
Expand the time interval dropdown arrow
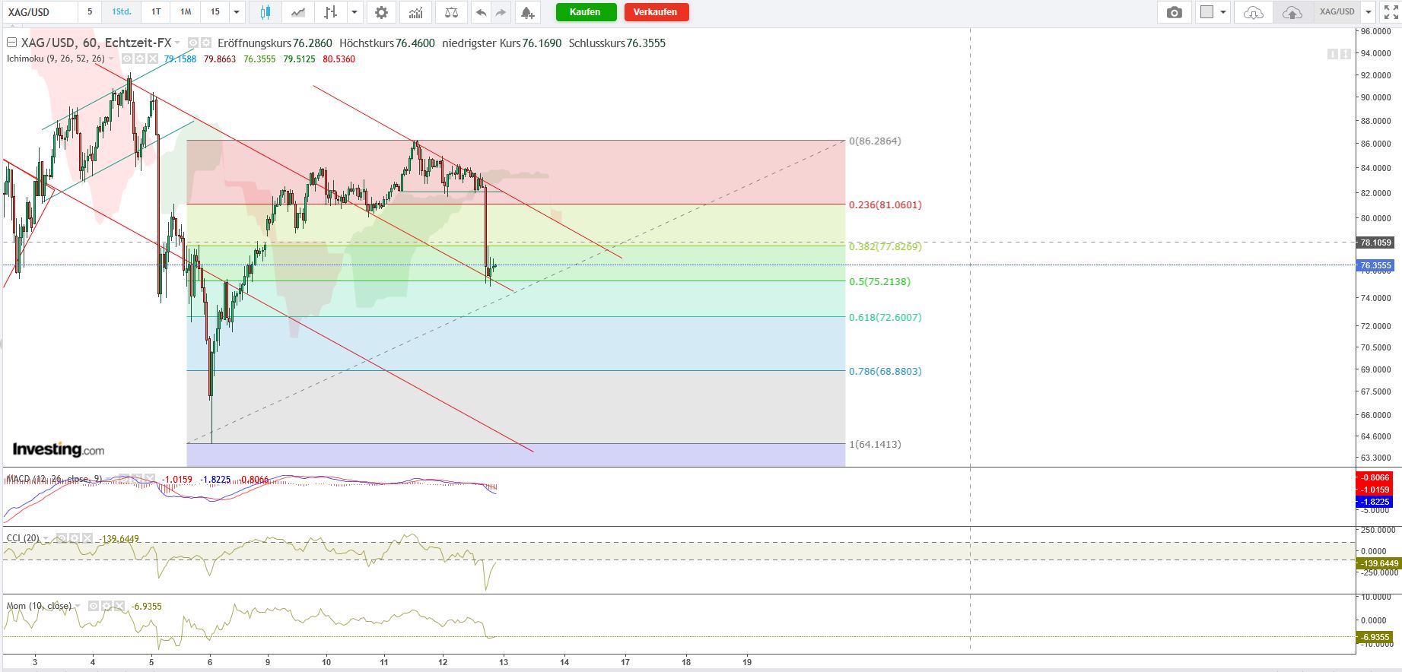237,12
